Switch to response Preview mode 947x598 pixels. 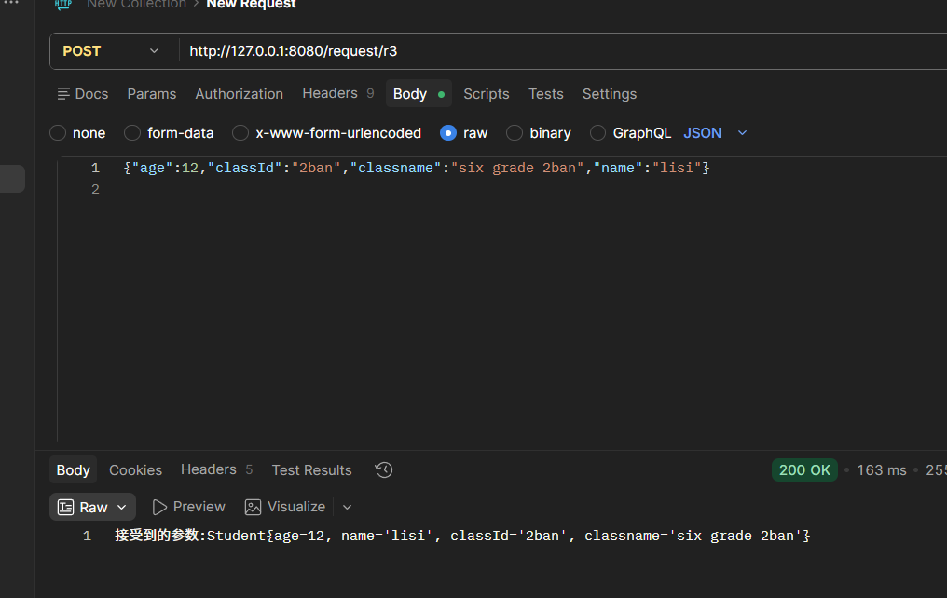click(188, 507)
